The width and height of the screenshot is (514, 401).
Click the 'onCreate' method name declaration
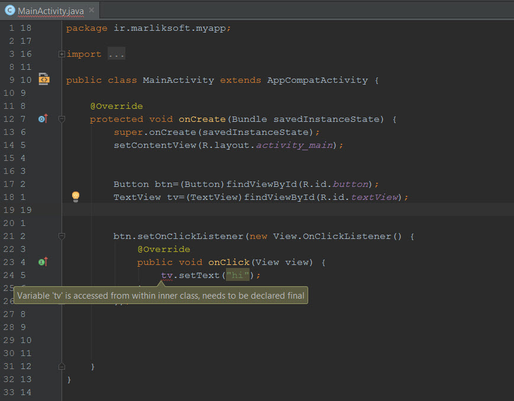(202, 119)
